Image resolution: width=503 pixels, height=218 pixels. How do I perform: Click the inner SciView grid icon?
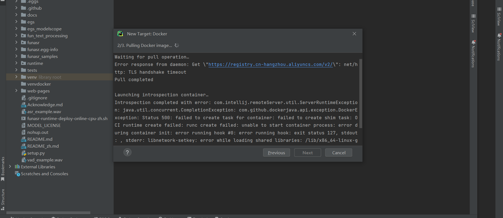point(473,16)
